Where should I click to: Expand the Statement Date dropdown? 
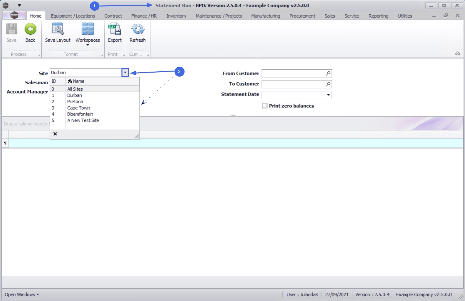(x=328, y=95)
